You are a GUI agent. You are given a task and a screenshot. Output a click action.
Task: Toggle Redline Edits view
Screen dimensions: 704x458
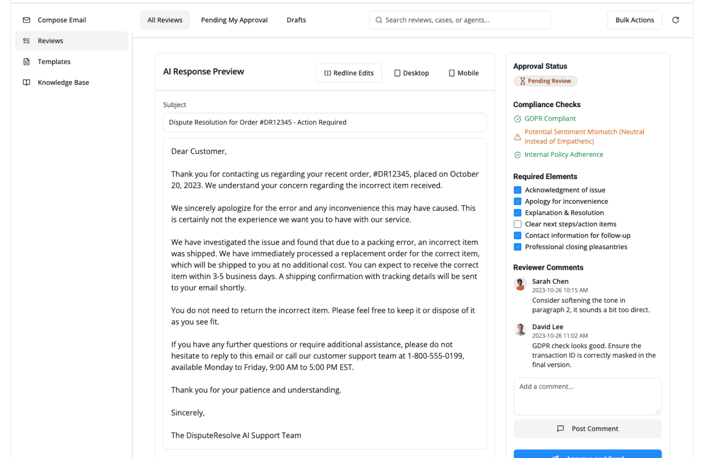[349, 73]
